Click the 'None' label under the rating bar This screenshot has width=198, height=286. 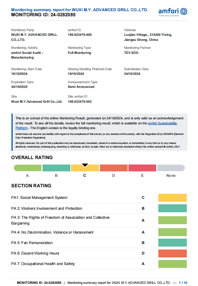click(x=171, y=176)
